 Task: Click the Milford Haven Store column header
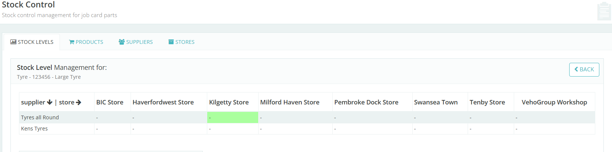(290, 102)
